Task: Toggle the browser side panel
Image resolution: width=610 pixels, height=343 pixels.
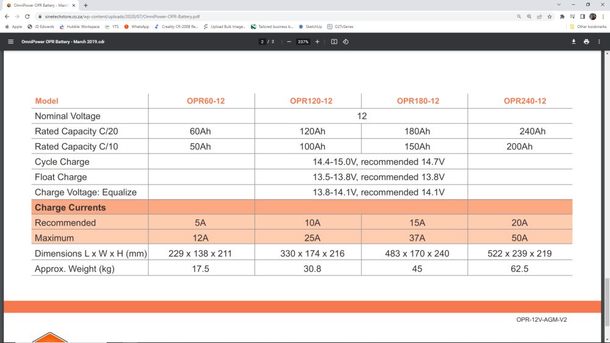Action: [583, 16]
